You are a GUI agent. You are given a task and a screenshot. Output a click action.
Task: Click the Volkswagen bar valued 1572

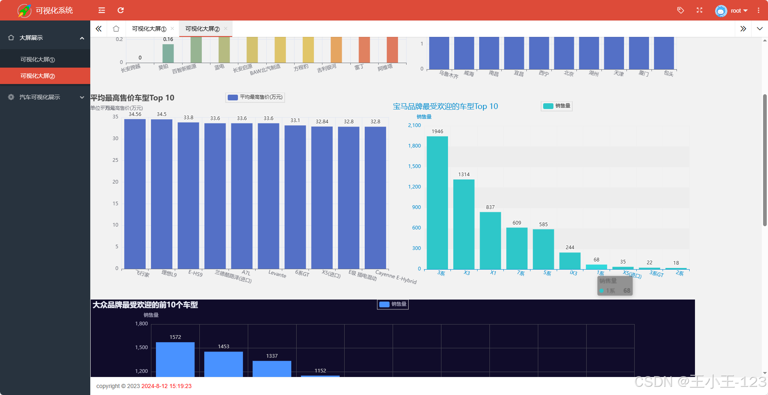pyautogui.click(x=175, y=359)
